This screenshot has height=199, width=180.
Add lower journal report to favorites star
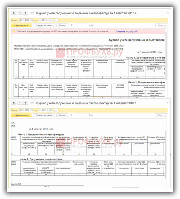pyautogui.click(x=32, y=103)
